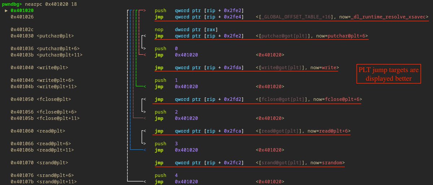Click the '[fclose@got[plt]], now=fclose@plt+6' annotation
The height and width of the screenshot is (185, 433).
click(x=310, y=99)
